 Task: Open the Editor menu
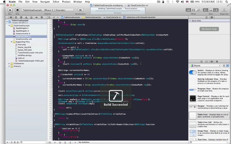(56, 2)
